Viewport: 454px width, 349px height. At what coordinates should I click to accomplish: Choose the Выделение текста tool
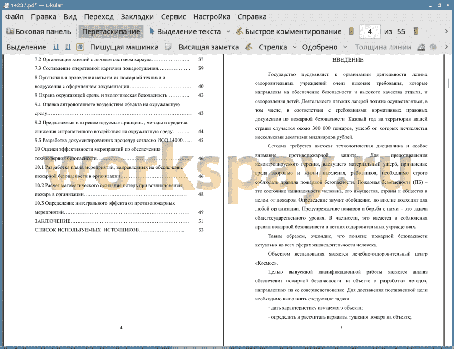[185, 32]
